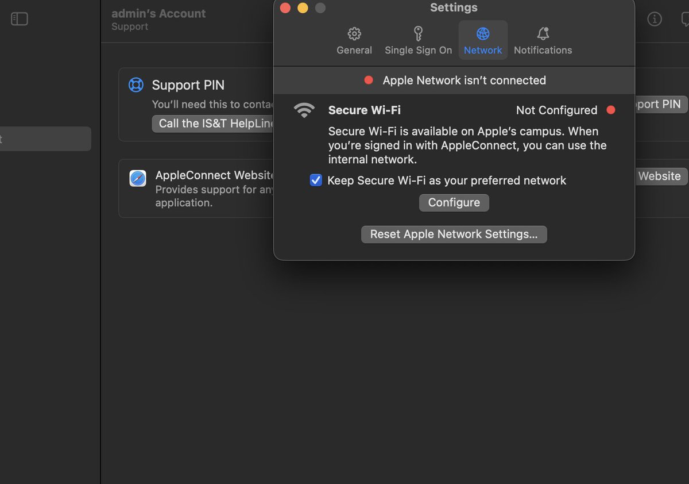Click the Support PIN lifebuoy icon
Image resolution: width=689 pixels, height=484 pixels.
136,85
